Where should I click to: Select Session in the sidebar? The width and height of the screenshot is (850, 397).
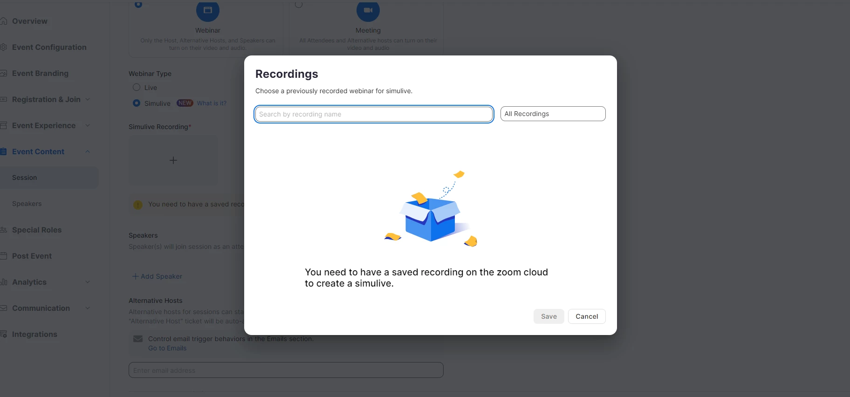(48, 178)
